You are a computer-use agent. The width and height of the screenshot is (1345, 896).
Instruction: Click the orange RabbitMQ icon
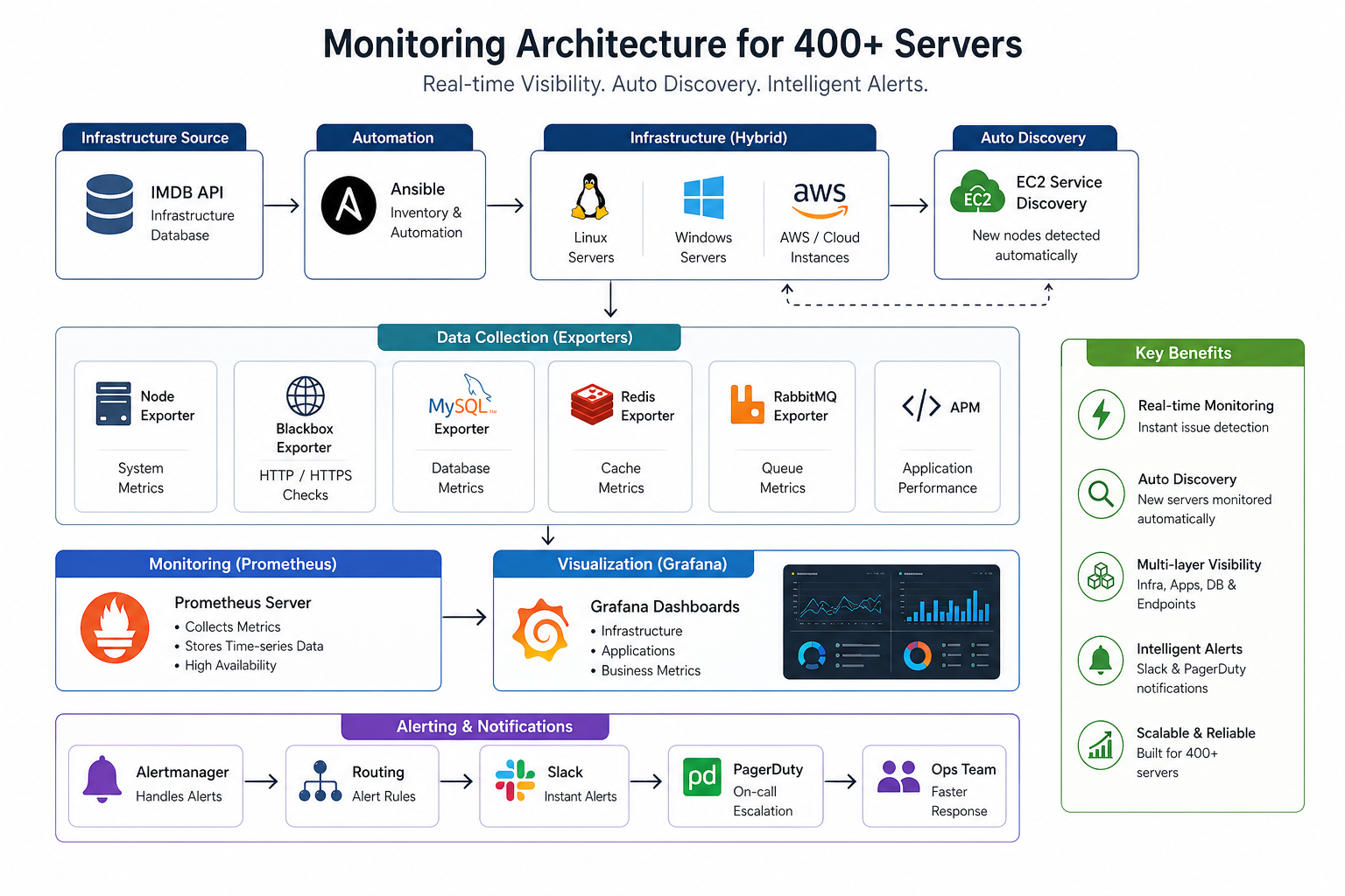click(x=747, y=404)
